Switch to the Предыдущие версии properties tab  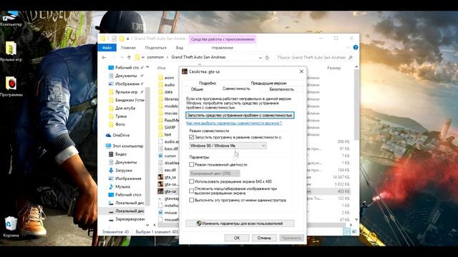click(268, 83)
